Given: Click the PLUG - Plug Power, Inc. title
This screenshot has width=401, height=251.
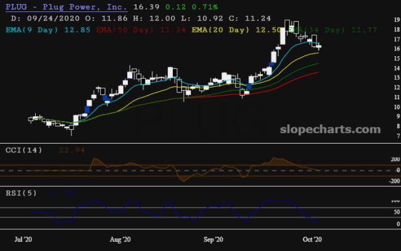Looking at the screenshot, I should (x=66, y=7).
